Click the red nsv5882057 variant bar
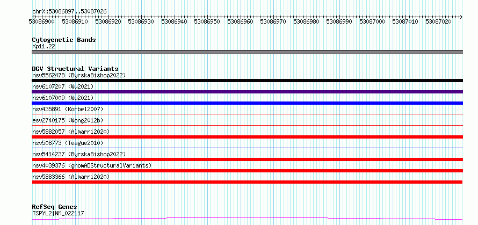Image resolution: width=478 pixels, height=225 pixels. (247, 137)
